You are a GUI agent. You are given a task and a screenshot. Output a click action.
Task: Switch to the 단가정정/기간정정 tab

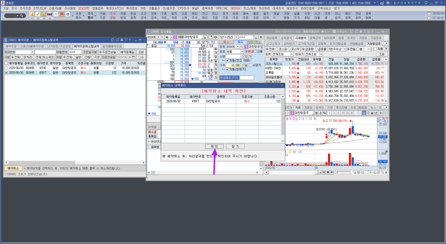tap(59, 46)
